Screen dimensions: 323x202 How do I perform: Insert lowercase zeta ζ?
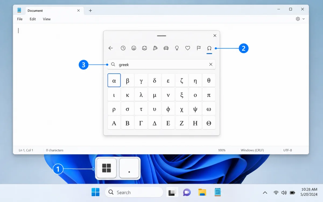(x=182, y=80)
